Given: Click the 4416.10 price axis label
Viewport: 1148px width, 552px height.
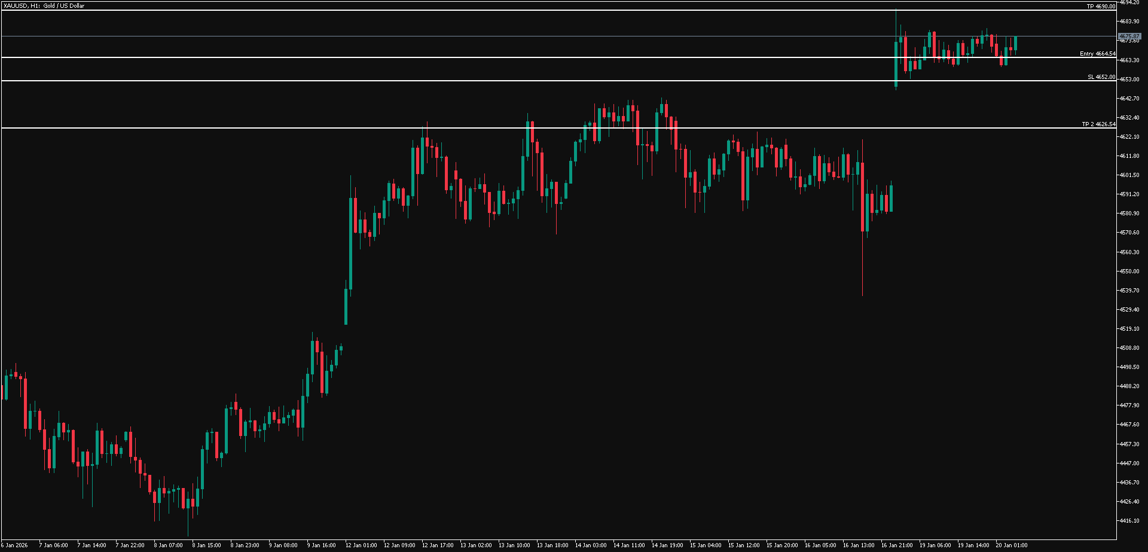Looking at the screenshot, I should pos(1129,521).
